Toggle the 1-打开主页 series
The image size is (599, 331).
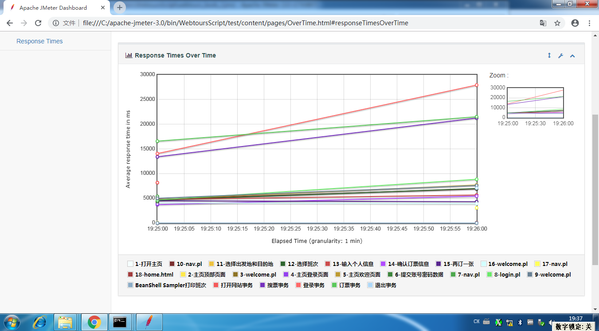(145, 264)
